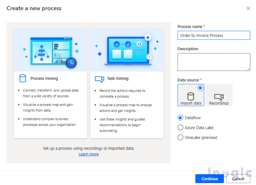256x185 pixels.
Task: Choose the OneLake (preview) option
Action: pos(180,137)
